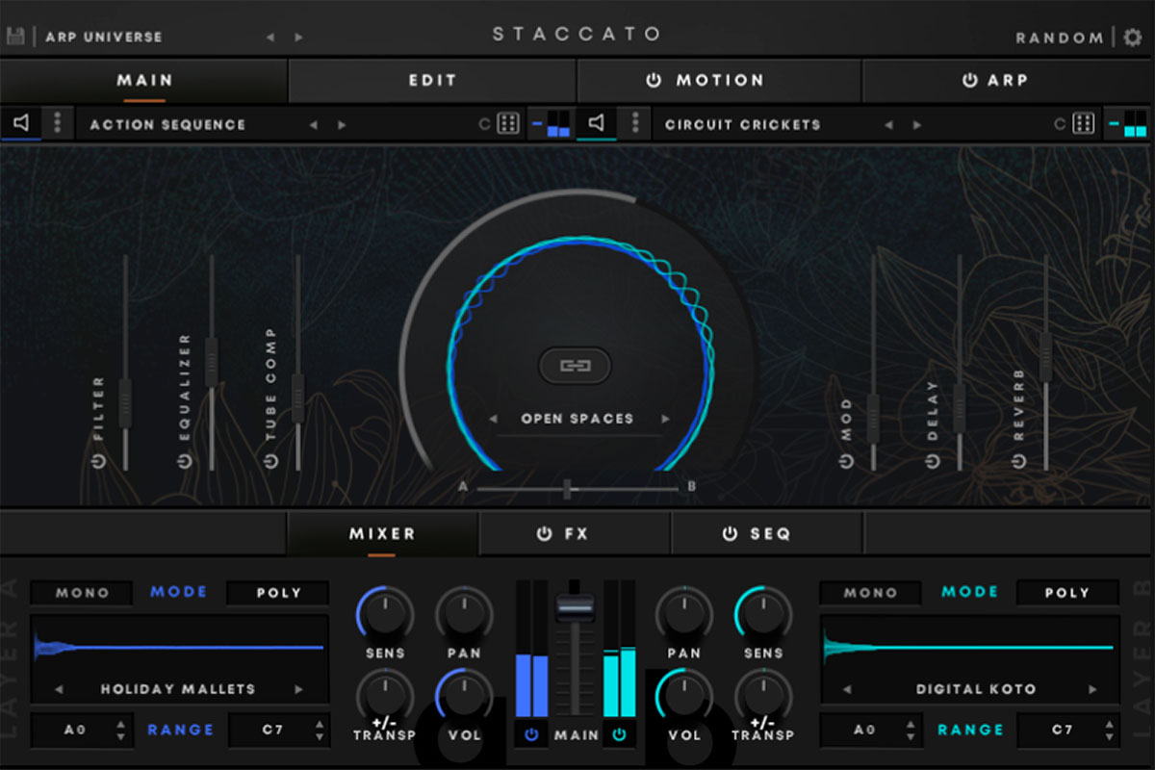This screenshot has width=1155, height=770.
Task: Next sample arrow beside Holiday Mallets
Action: point(298,689)
